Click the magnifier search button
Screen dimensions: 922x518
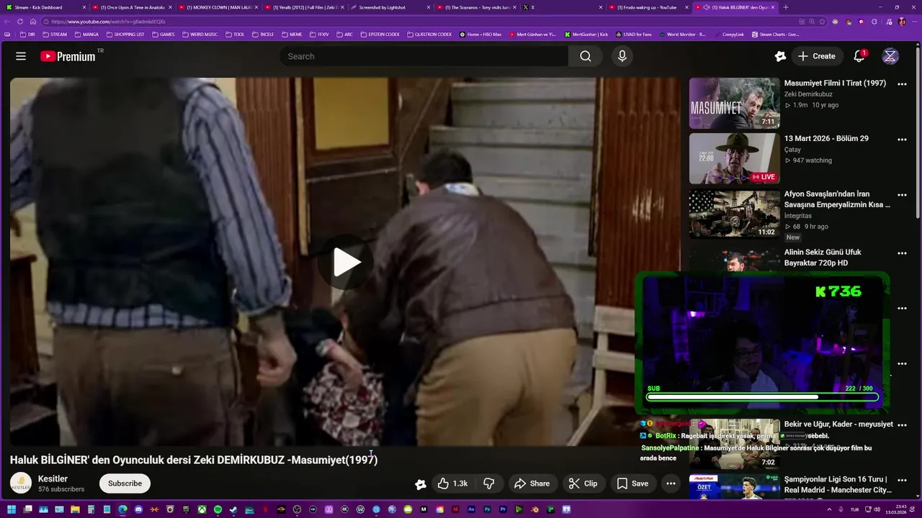point(586,56)
